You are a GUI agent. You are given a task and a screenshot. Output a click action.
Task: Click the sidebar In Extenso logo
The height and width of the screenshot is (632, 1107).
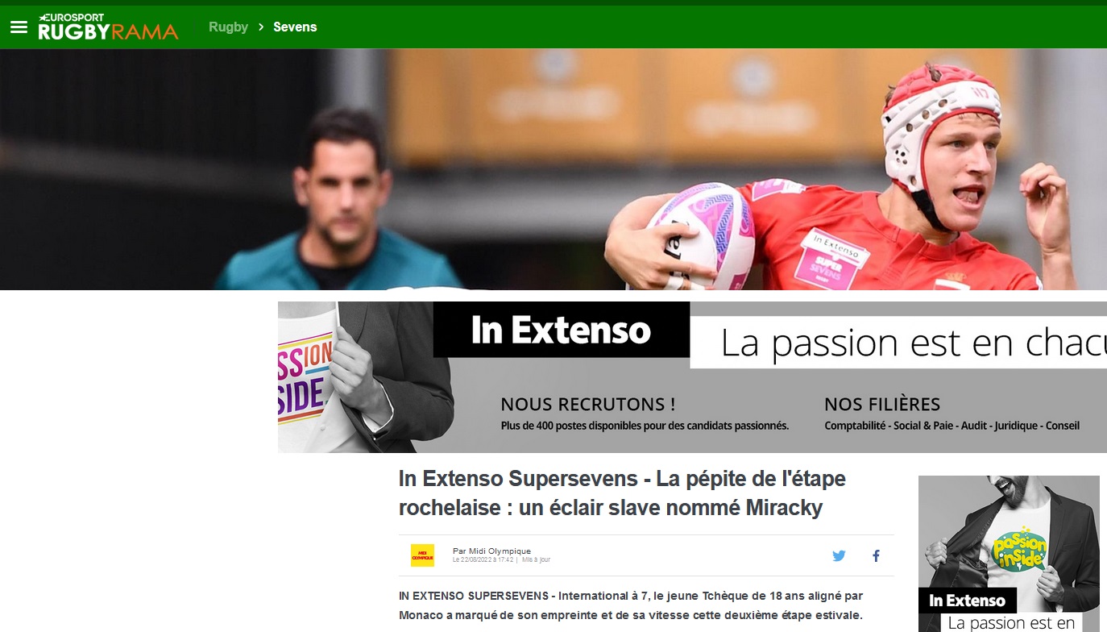pos(968,601)
